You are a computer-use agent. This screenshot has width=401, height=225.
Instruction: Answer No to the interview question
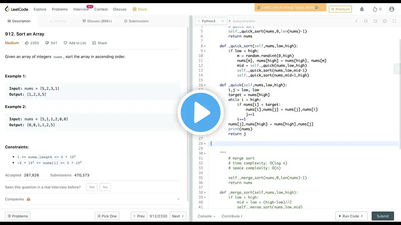pyautogui.click(x=105, y=187)
